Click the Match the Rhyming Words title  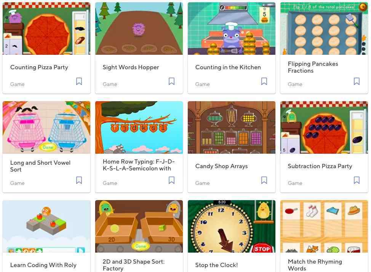coord(315,265)
